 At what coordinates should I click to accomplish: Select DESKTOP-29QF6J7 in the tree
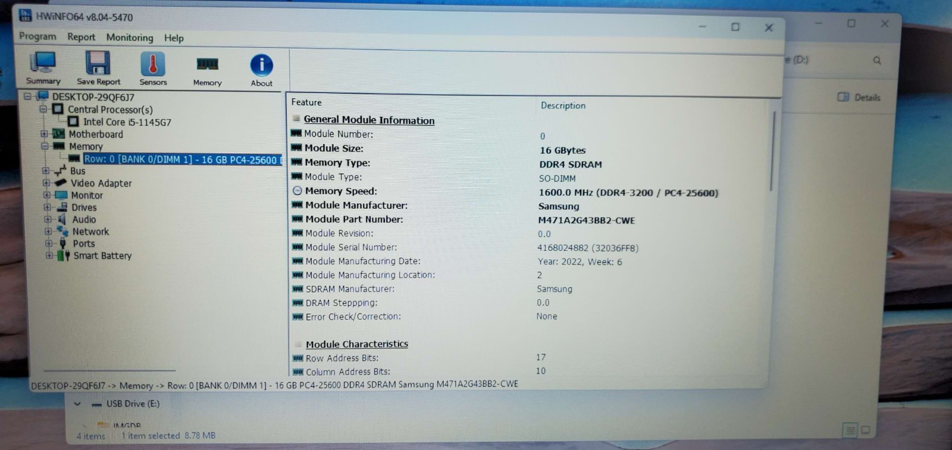[93, 97]
